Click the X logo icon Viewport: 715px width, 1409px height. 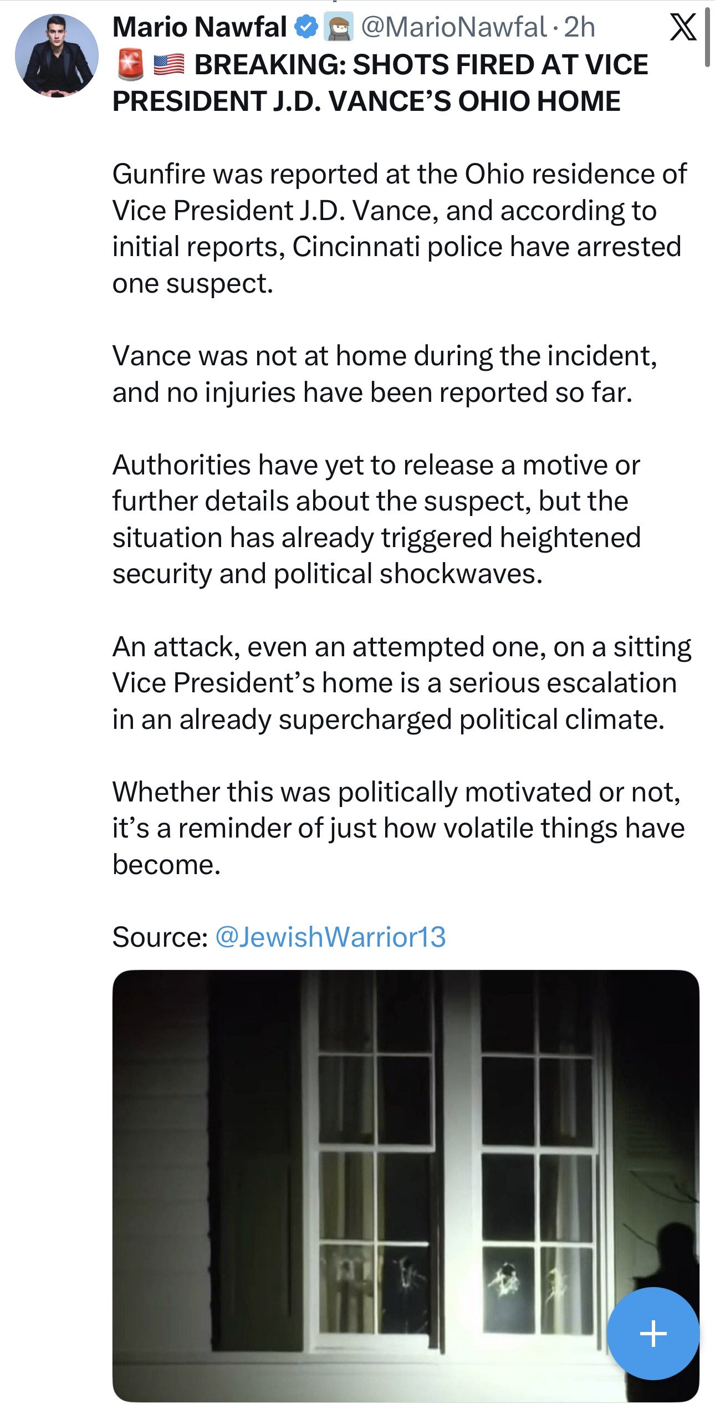coord(683,27)
